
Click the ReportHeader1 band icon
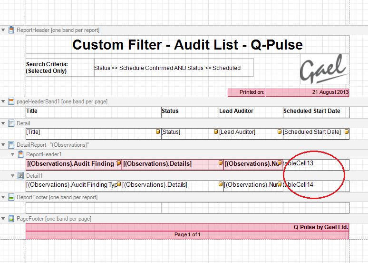pyautogui.click(x=20, y=154)
